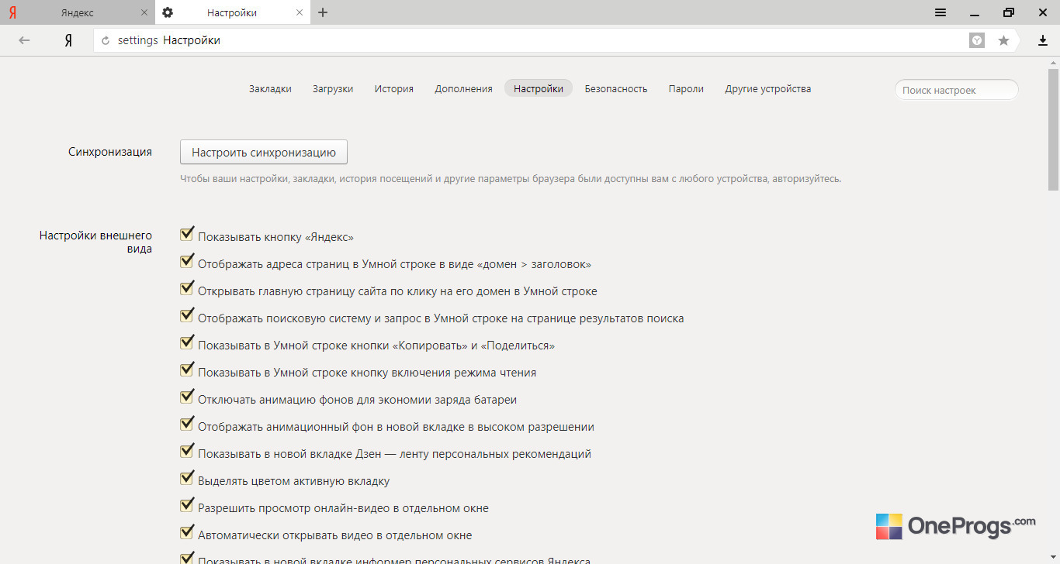Click the Настроить синхронизацию button
1060x564 pixels.
coord(264,152)
